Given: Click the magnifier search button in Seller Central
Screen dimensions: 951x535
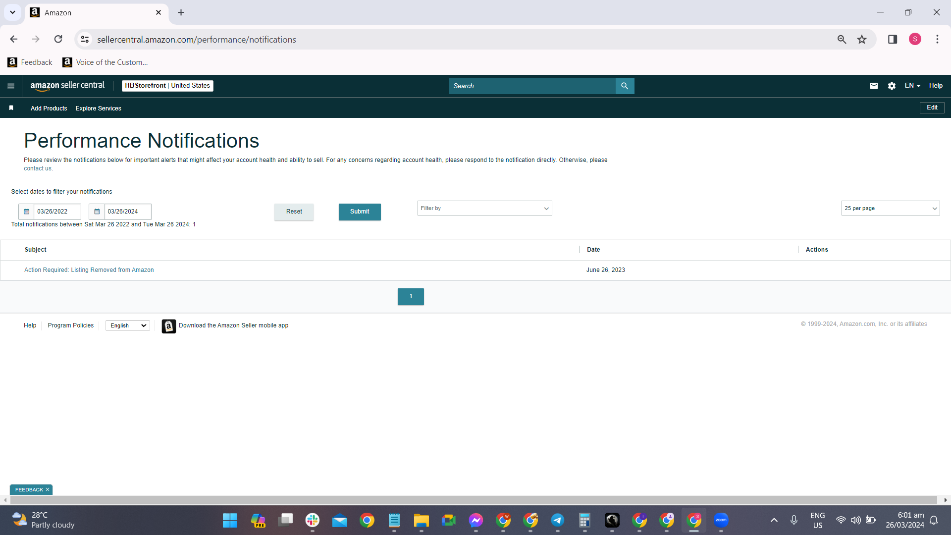Looking at the screenshot, I should click(625, 86).
